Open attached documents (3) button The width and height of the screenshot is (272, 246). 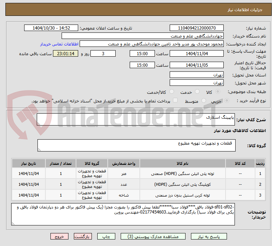(x=153, y=237)
